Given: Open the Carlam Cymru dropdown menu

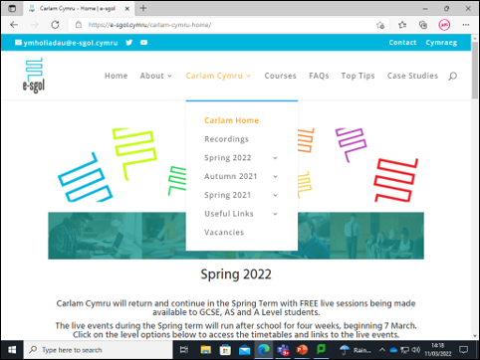Looking at the screenshot, I should [x=218, y=76].
